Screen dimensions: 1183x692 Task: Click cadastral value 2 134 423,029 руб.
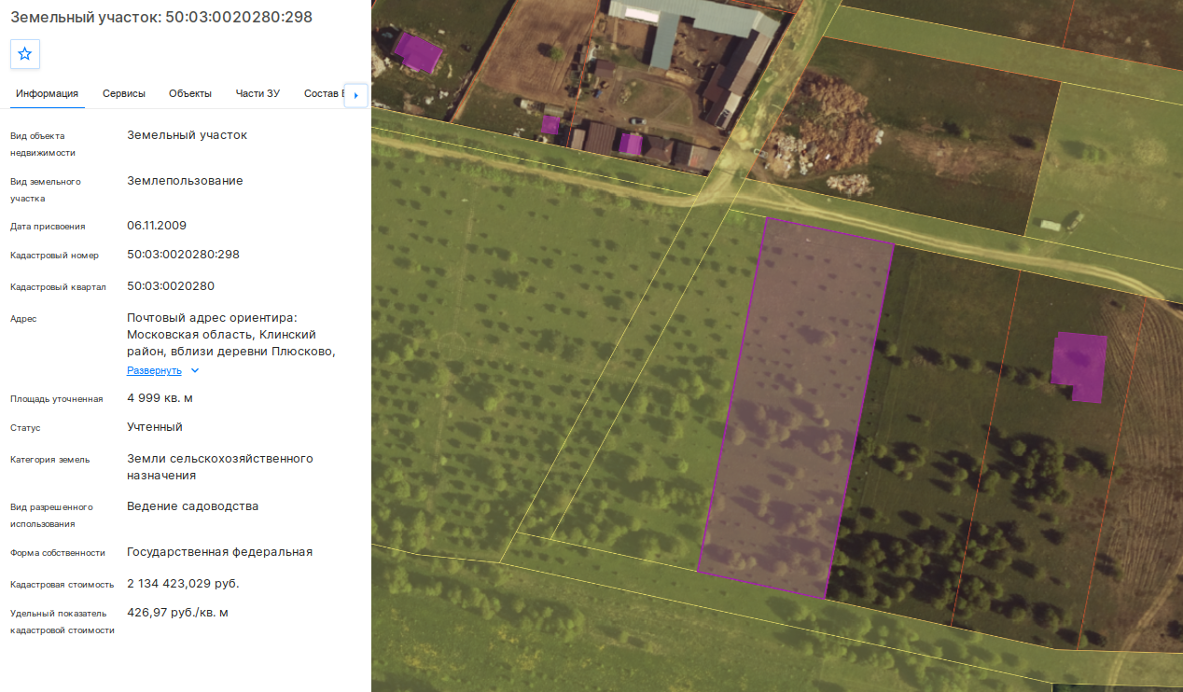tap(183, 584)
